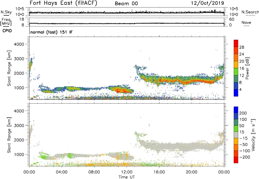Image resolution: width=259 pixels, height=179 pixels.
Task: Click the 'Nave' legend label
Action: click(246, 23)
